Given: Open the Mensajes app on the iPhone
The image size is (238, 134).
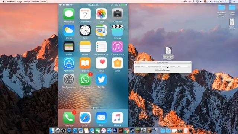Looking at the screenshot, I should pyautogui.click(x=69, y=14).
